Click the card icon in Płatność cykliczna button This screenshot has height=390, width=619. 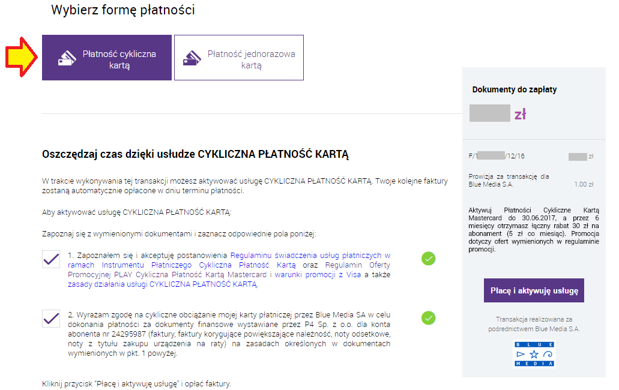click(67, 58)
